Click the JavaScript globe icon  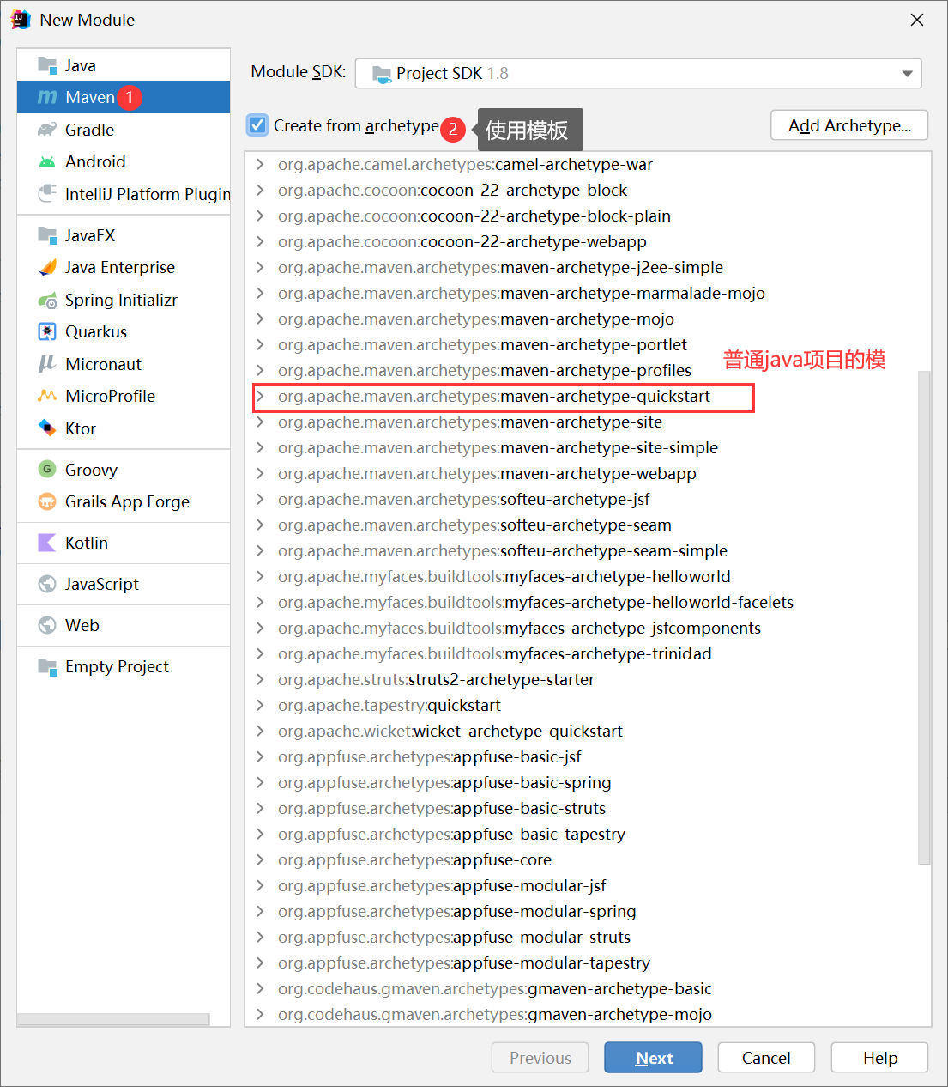point(47,584)
